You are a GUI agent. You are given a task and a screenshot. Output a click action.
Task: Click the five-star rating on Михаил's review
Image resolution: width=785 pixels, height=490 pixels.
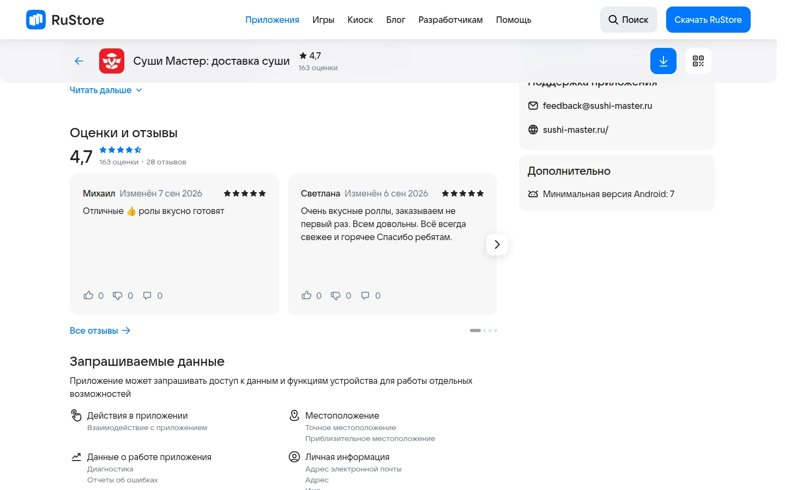click(245, 193)
